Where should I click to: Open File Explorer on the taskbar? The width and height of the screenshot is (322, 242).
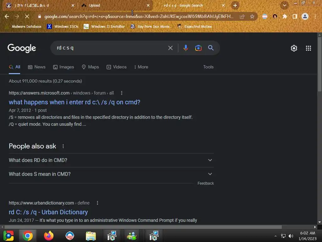pos(91,236)
